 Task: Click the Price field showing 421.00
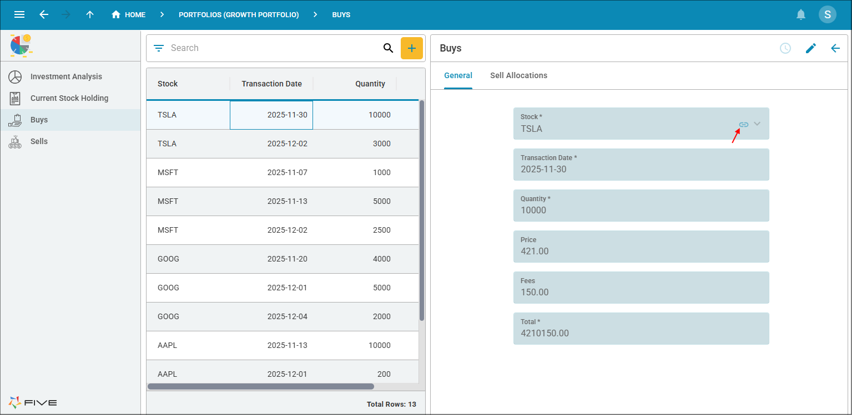[641, 247]
